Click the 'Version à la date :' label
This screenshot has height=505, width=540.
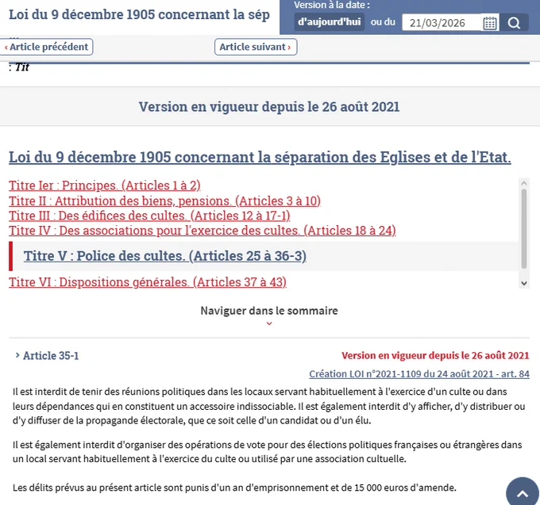[332, 5]
